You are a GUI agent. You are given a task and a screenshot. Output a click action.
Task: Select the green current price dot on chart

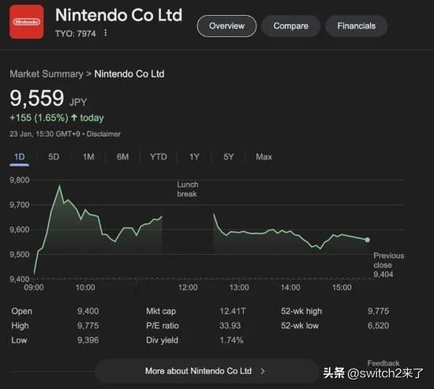pos(367,240)
